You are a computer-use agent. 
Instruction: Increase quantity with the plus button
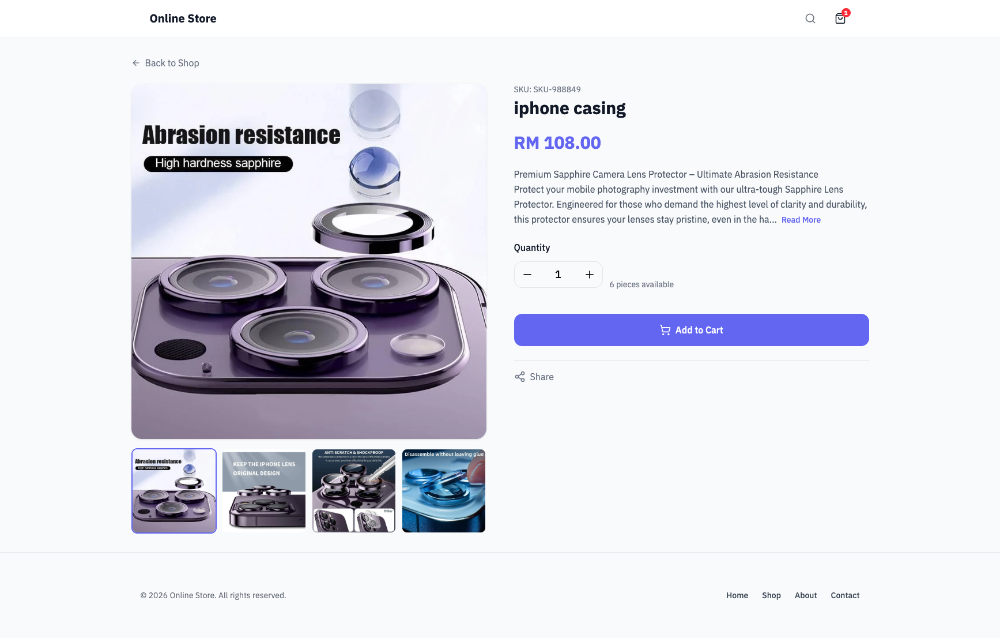tap(589, 275)
